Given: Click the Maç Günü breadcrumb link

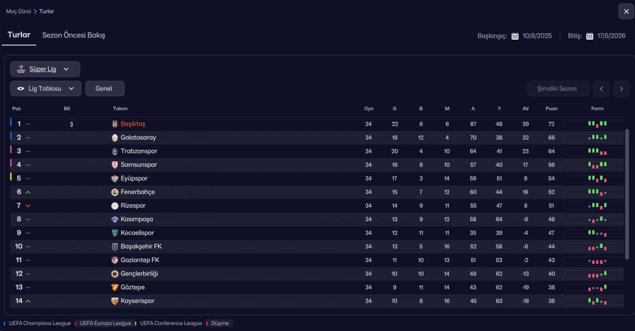Looking at the screenshot, I should tap(18, 11).
